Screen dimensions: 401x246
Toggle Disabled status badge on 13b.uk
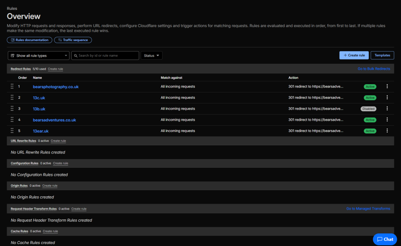coord(368,109)
